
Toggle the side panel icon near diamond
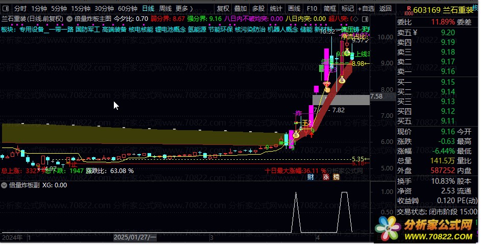click(365, 19)
